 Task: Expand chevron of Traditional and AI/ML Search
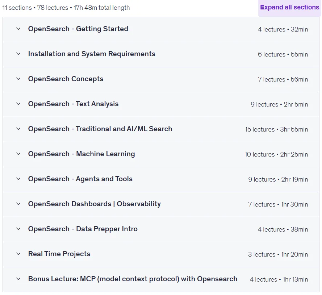[18, 129]
